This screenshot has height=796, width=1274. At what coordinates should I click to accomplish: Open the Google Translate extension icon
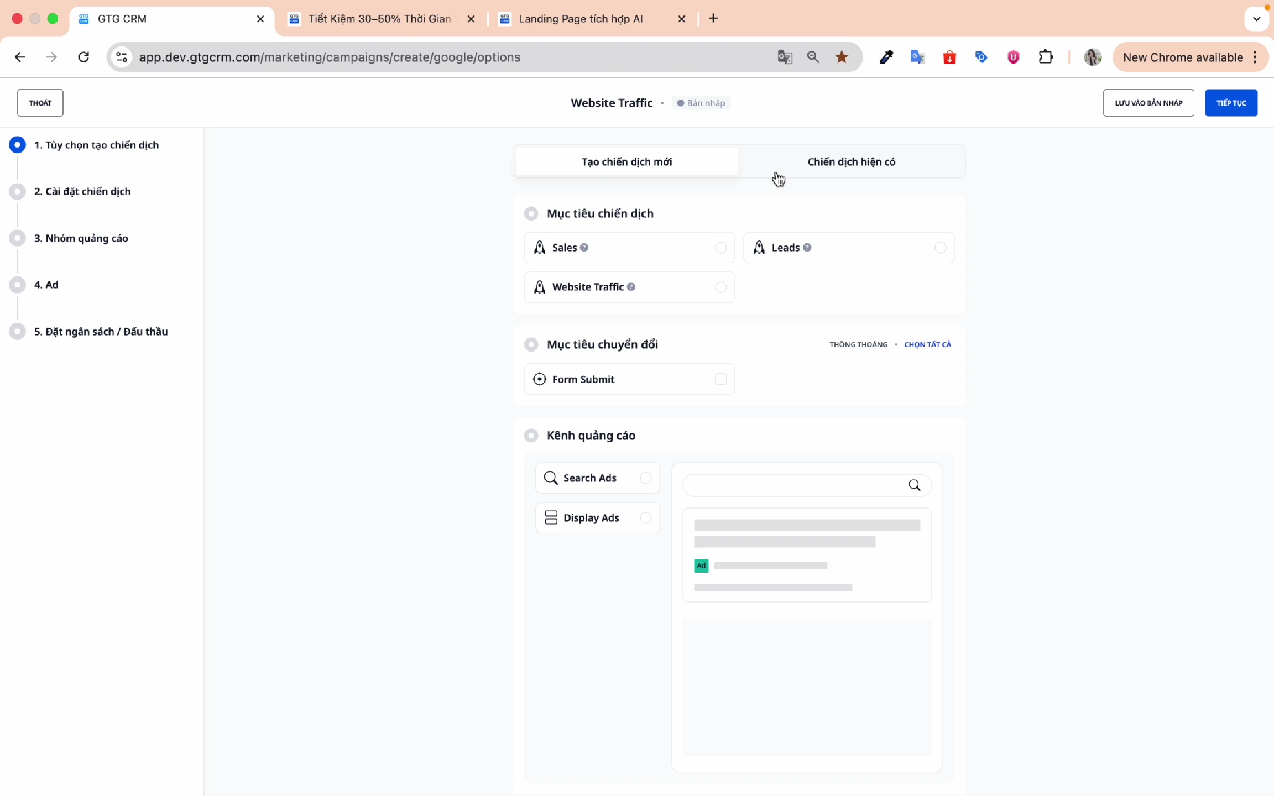pos(917,57)
